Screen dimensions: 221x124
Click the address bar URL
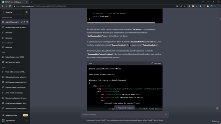[x=41, y=6]
